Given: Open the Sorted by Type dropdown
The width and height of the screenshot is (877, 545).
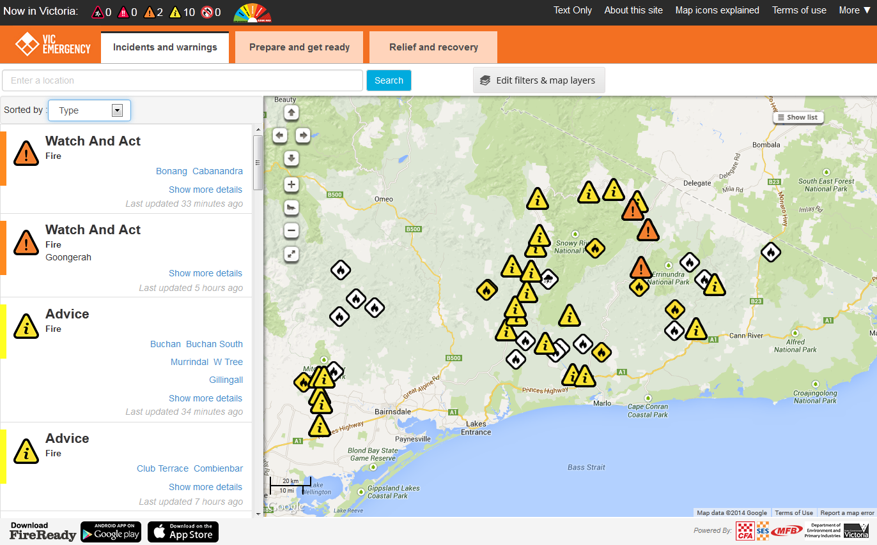Looking at the screenshot, I should (x=89, y=110).
